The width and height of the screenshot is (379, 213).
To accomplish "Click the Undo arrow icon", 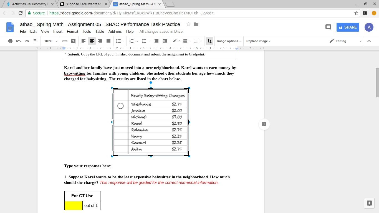I will pyautogui.click(x=19, y=41).
